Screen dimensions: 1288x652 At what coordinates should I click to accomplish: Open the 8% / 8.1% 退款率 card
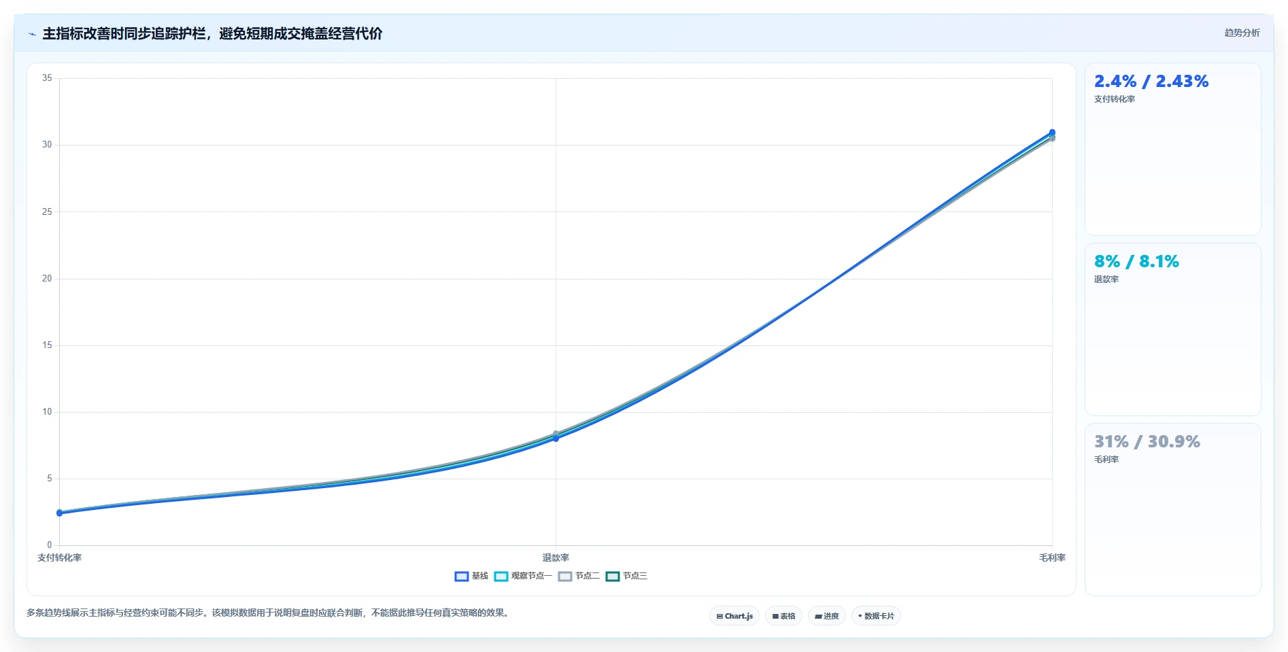click(x=1172, y=330)
